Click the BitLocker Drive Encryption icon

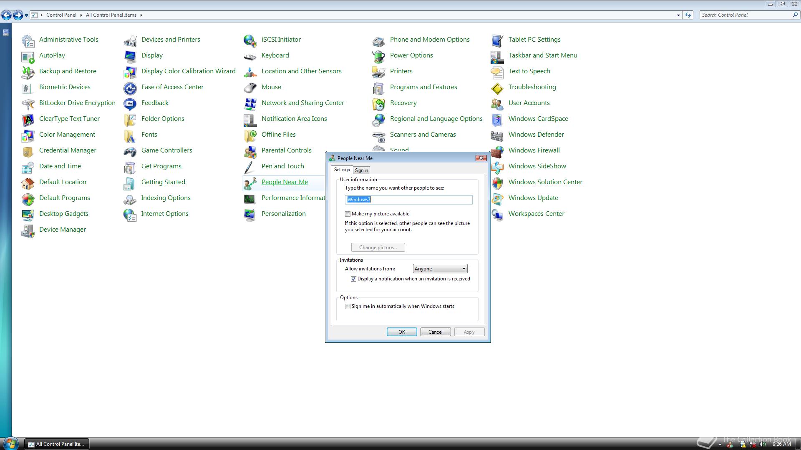(28, 104)
